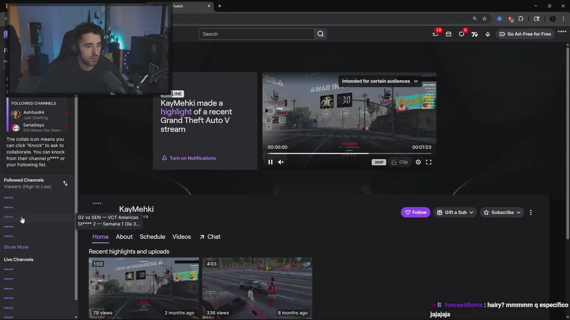Click the tab search icon in Chrome toolbar

[537, 19]
